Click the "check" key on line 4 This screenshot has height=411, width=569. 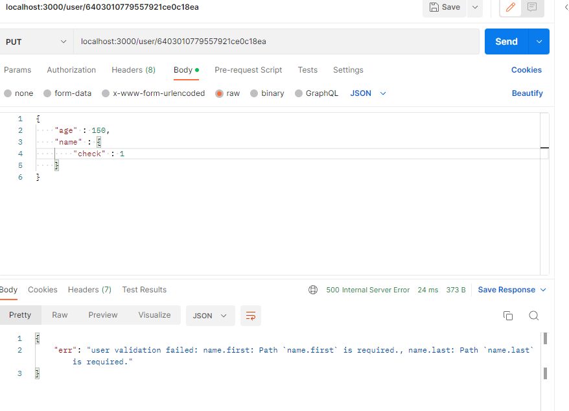coord(89,154)
